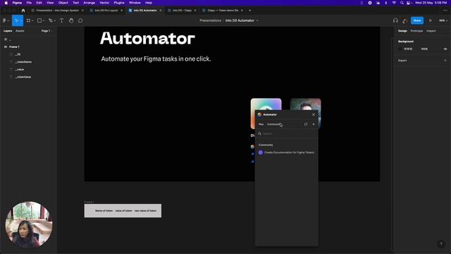Open macOS Spotlight search icon
The width and height of the screenshot is (451, 254).
click(x=402, y=3)
